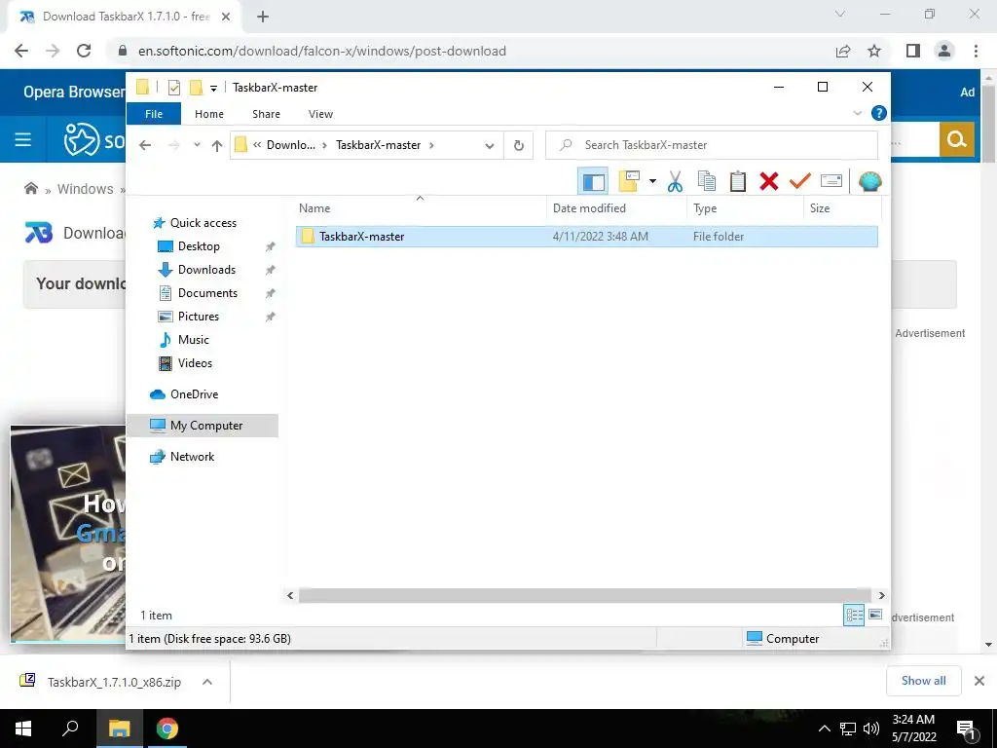This screenshot has width=997, height=748.
Task: Open a new Chrome tab
Action: (x=263, y=18)
